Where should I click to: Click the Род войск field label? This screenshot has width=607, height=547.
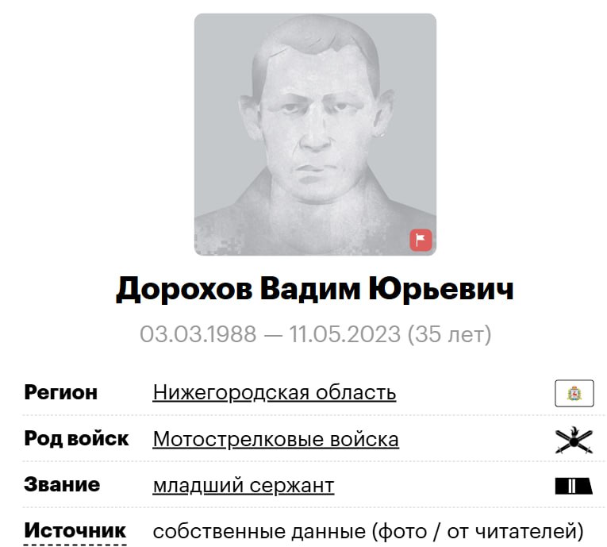point(76,438)
